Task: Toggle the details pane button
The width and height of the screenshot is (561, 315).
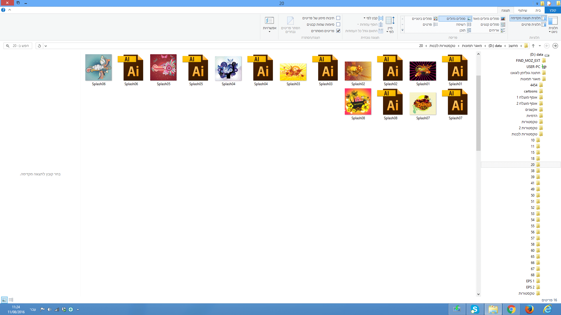Action: point(534,24)
